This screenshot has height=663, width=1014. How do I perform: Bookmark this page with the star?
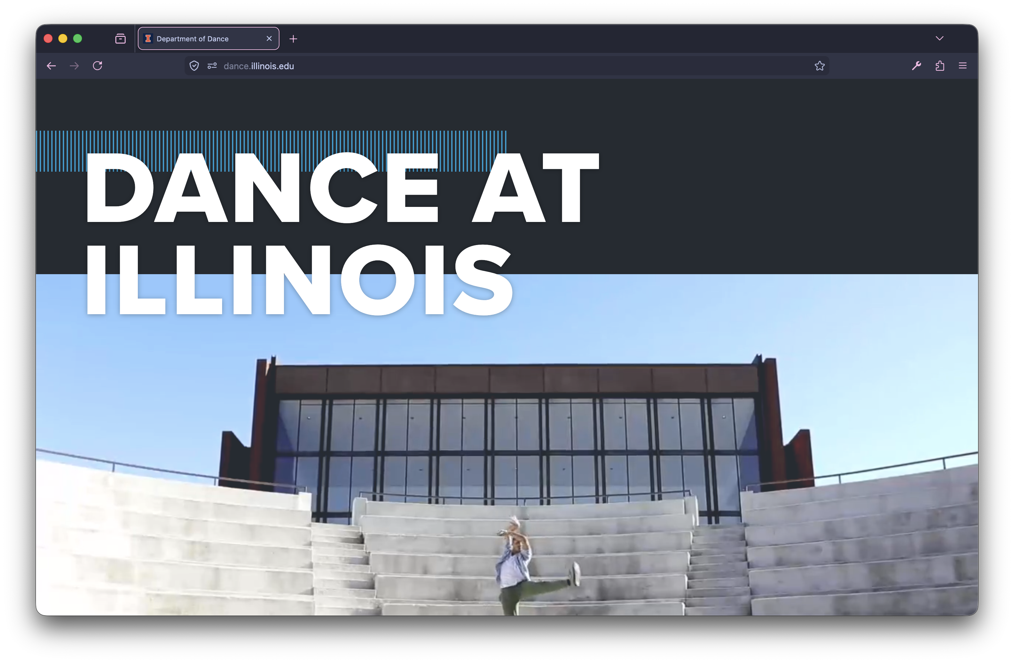click(x=819, y=66)
